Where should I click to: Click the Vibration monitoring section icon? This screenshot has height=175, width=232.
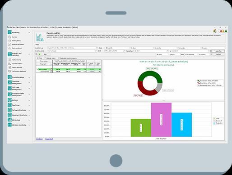pyautogui.click(x=9, y=125)
